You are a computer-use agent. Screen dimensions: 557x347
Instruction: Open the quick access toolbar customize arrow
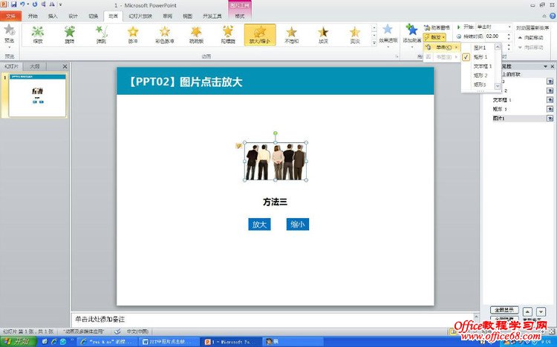[x=61, y=5]
